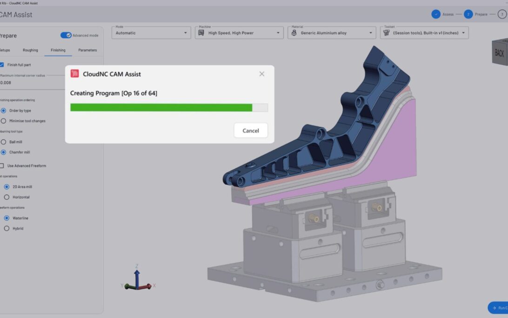Image resolution: width=508 pixels, height=318 pixels.
Task: Select Order by type radio button
Action: coord(3,111)
